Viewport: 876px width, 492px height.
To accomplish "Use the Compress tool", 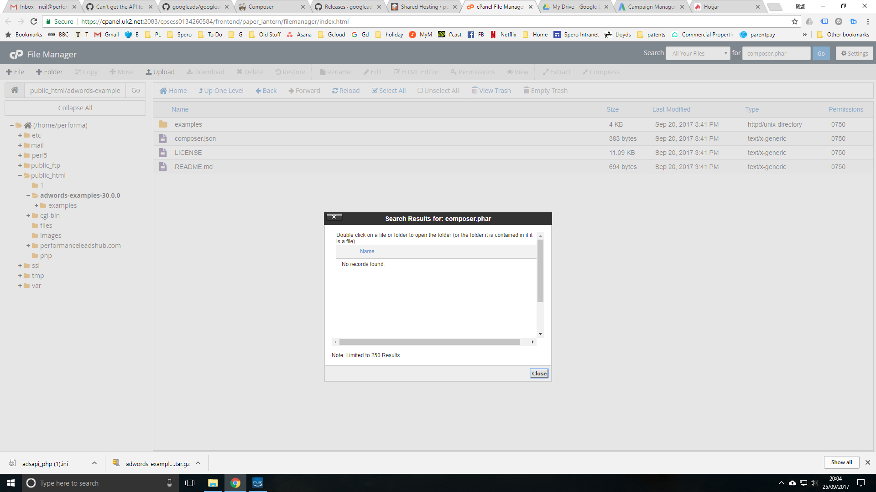I will pos(600,72).
